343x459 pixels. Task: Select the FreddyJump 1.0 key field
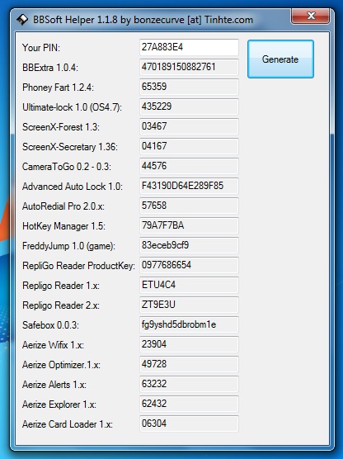coord(189,245)
